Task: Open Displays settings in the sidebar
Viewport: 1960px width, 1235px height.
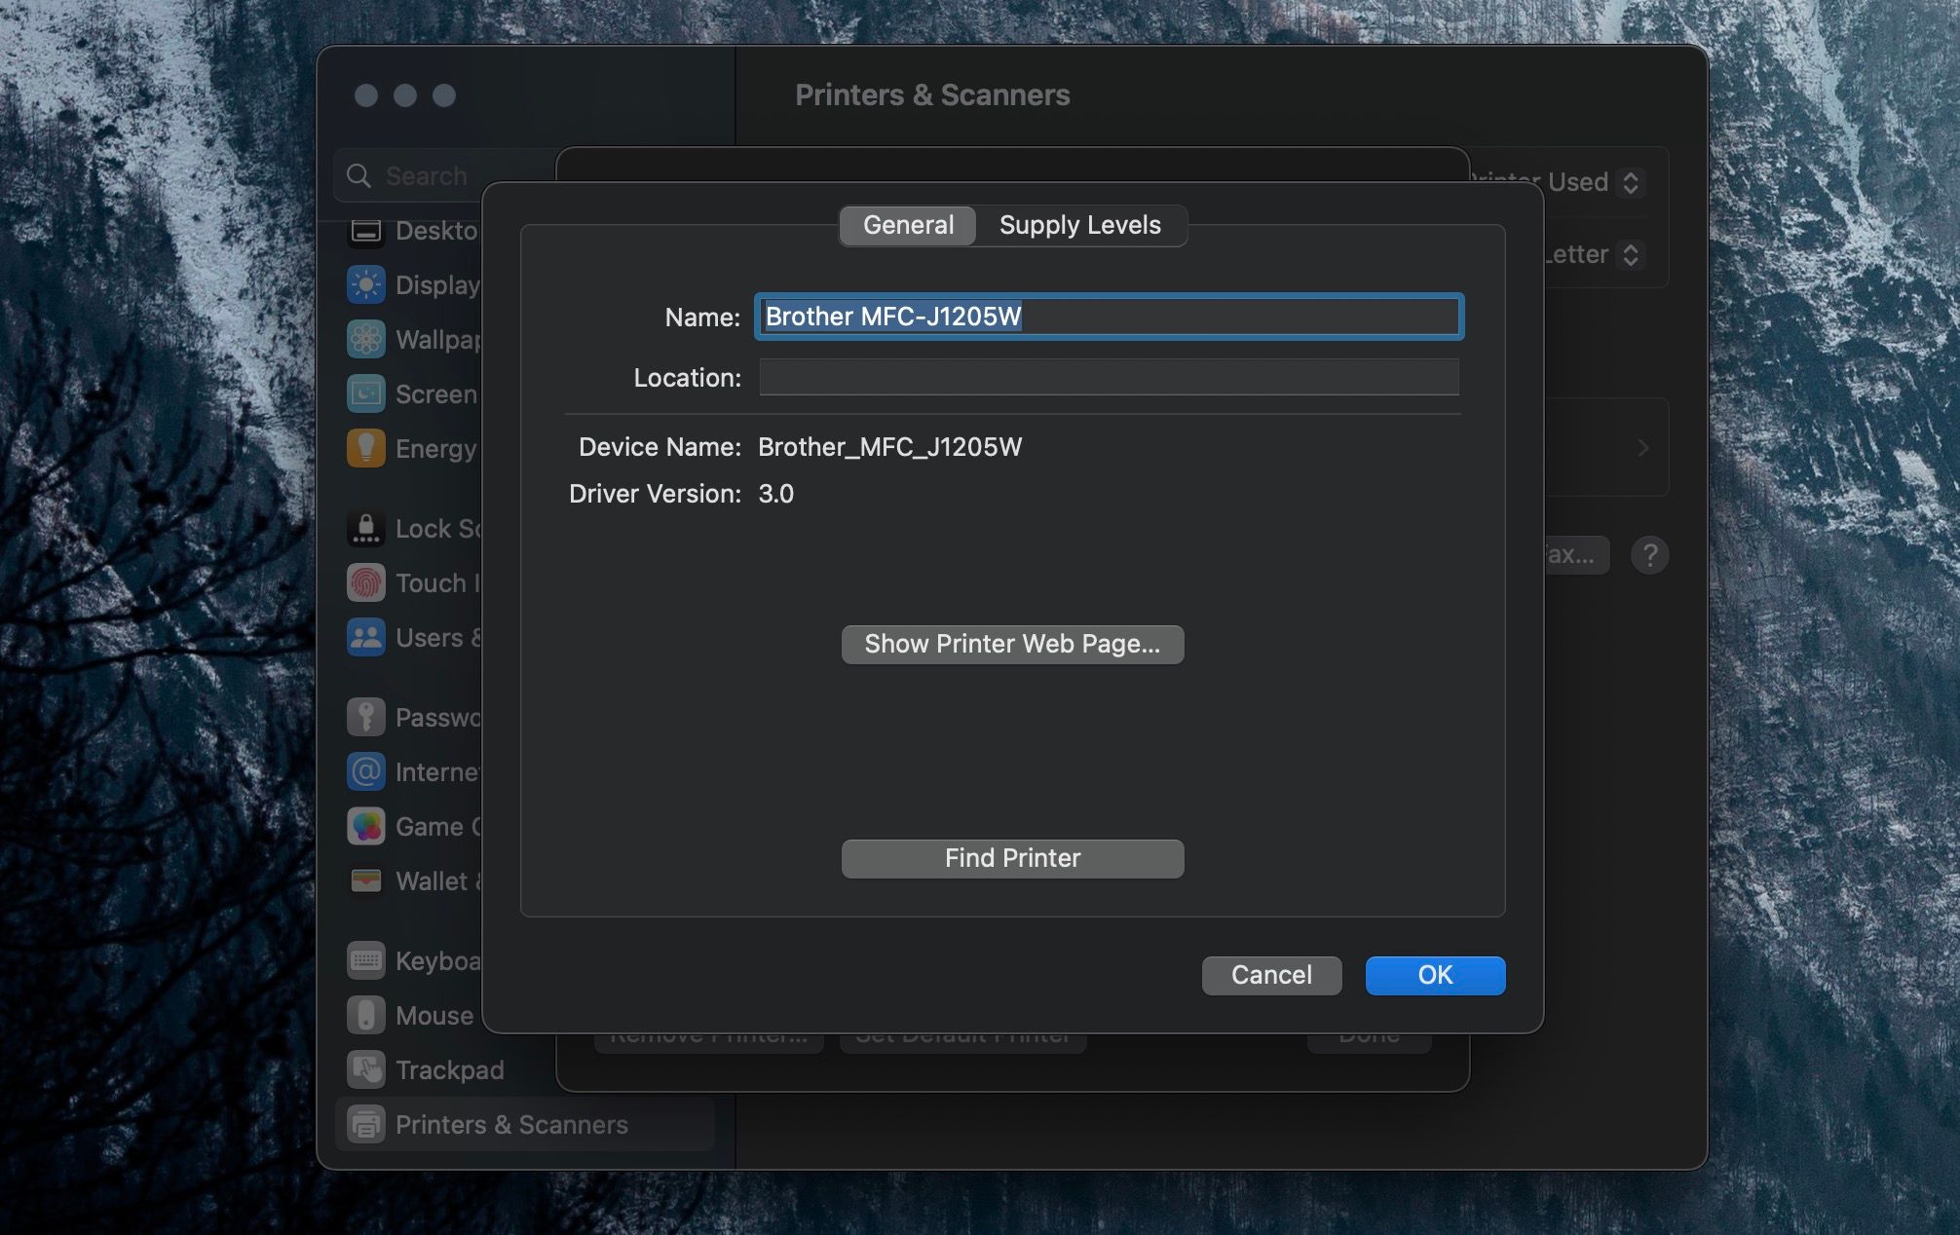Action: pos(366,284)
